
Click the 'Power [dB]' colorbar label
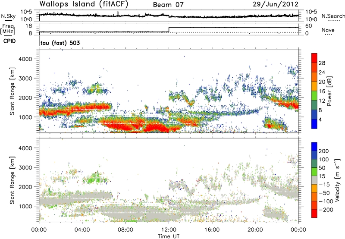(x=329, y=91)
